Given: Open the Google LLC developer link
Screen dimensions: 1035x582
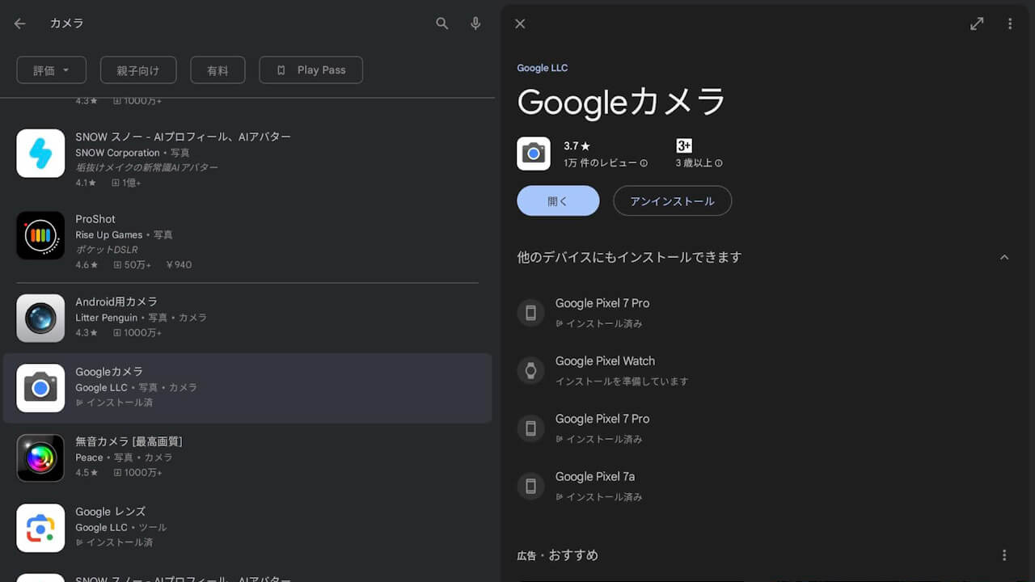Looking at the screenshot, I should 542,68.
